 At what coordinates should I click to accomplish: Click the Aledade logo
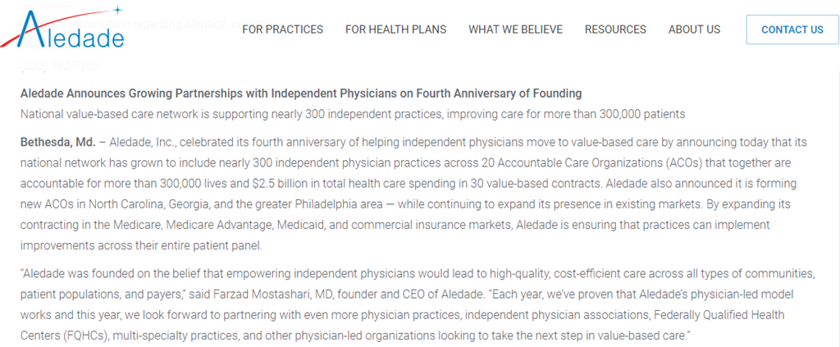(62, 28)
